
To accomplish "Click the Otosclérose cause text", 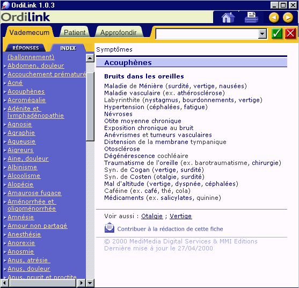I will tap(122, 149).
